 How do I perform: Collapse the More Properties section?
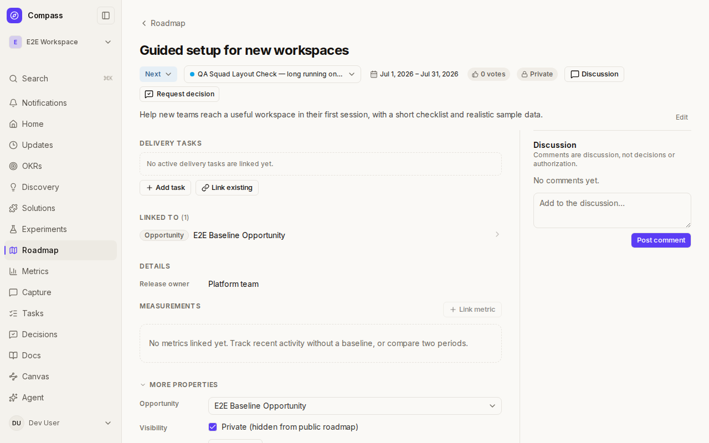(179, 385)
